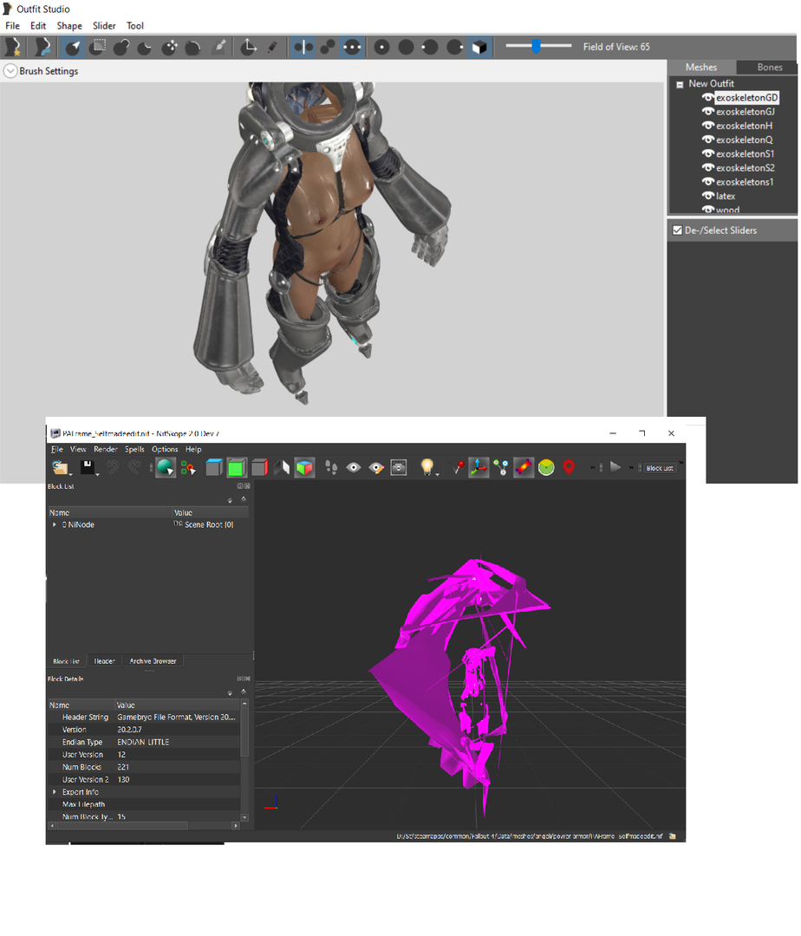
Task: Activate the Transform axes tool
Action: coord(248,47)
